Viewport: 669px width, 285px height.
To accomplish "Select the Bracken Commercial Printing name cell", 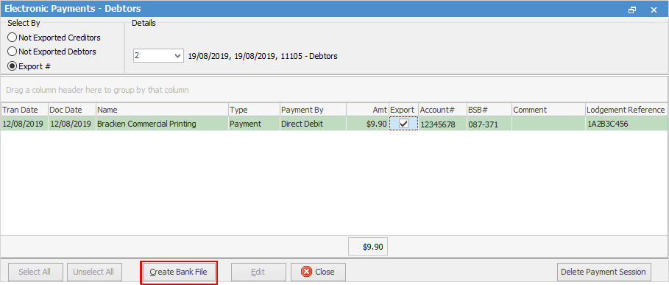I will click(162, 124).
